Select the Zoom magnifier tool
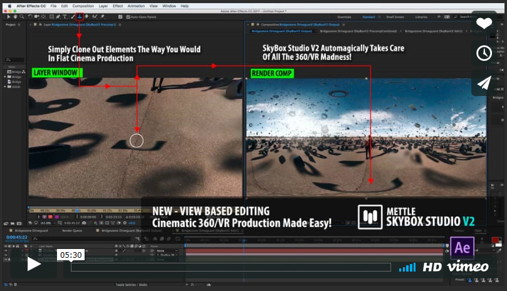Viewport: 507px width, 291px height. pos(22,16)
